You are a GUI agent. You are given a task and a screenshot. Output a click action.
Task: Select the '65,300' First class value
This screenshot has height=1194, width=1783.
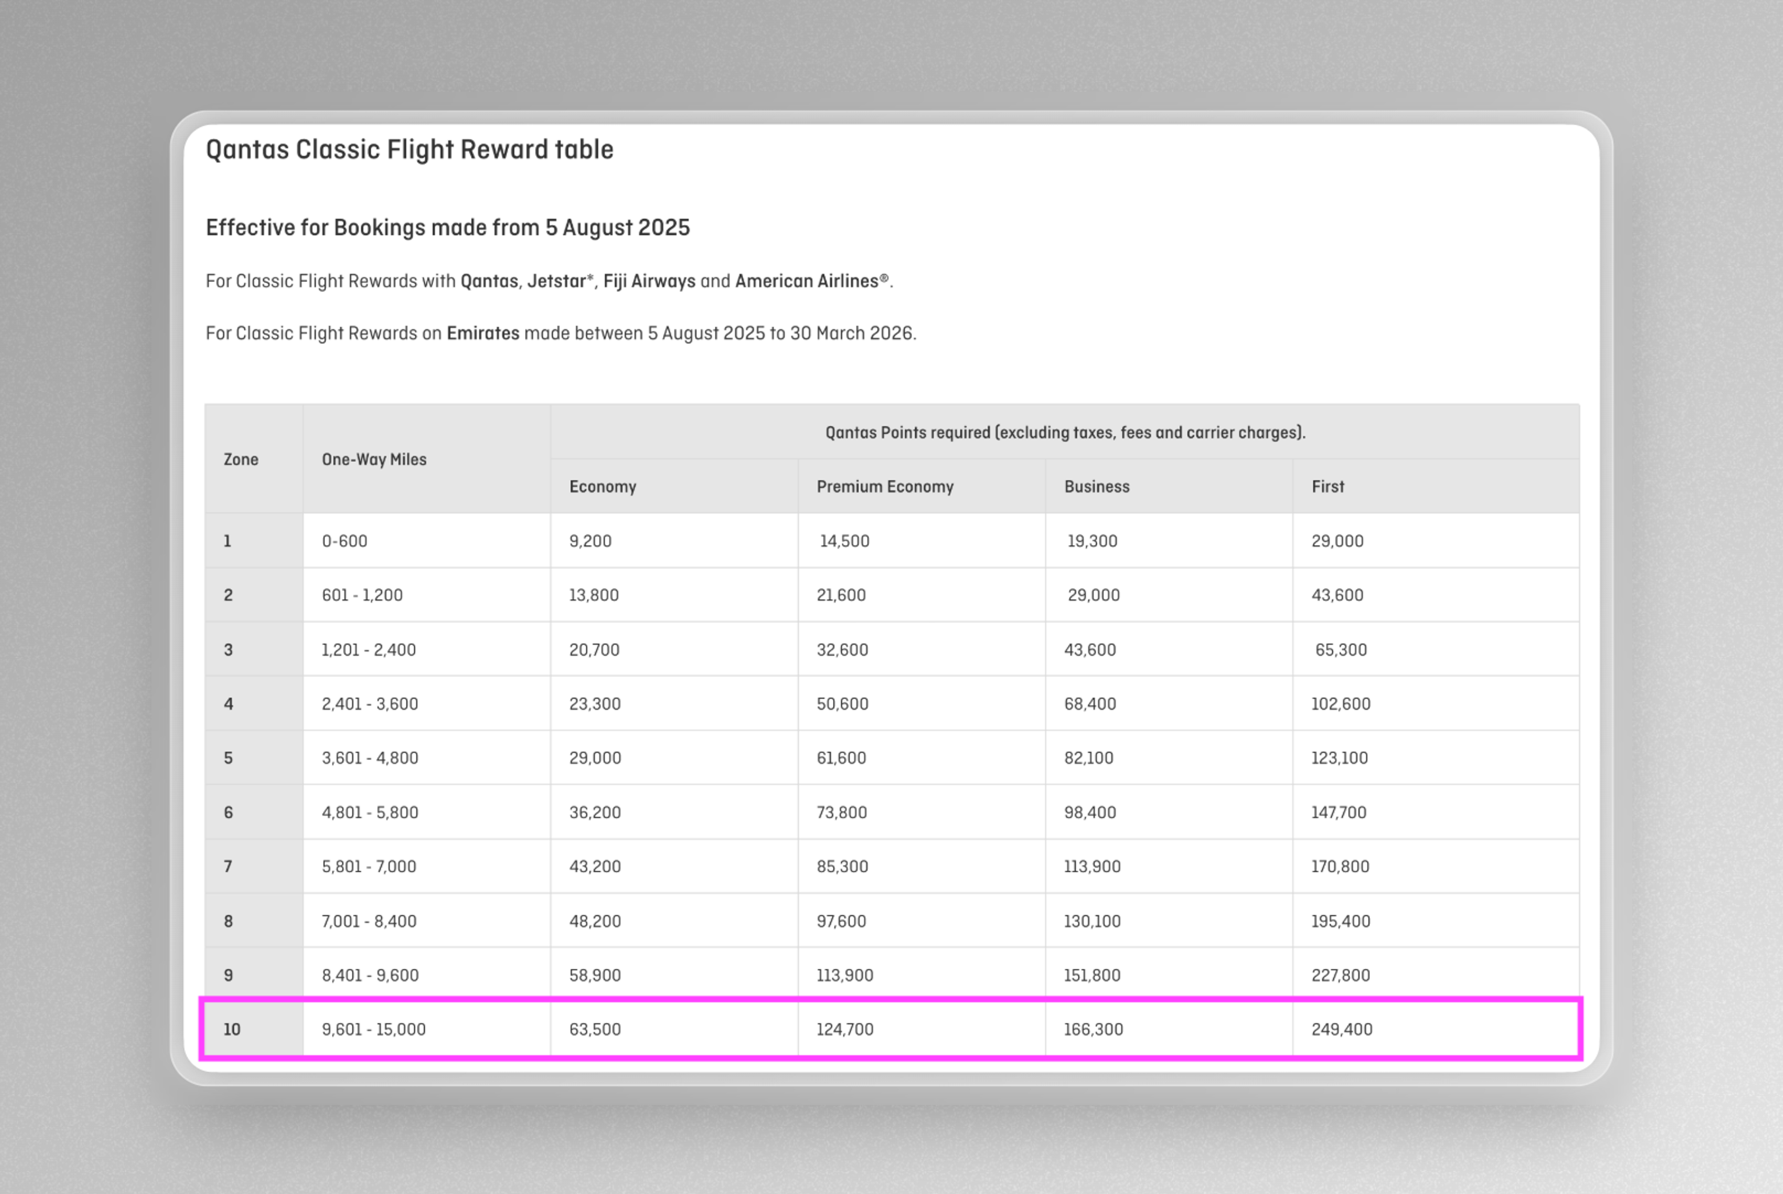(1341, 650)
